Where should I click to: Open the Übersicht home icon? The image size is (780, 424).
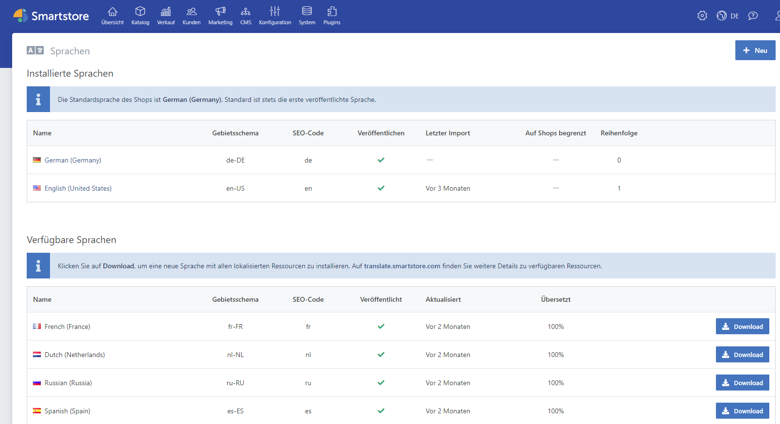click(112, 16)
